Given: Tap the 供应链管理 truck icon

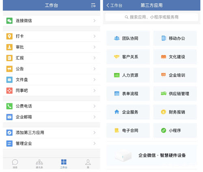Looking at the screenshot, I should click(164, 93).
